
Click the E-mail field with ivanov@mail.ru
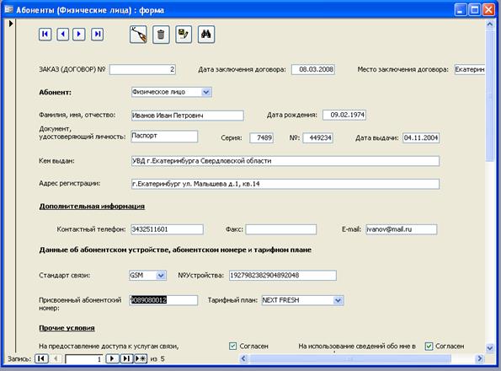(402, 229)
